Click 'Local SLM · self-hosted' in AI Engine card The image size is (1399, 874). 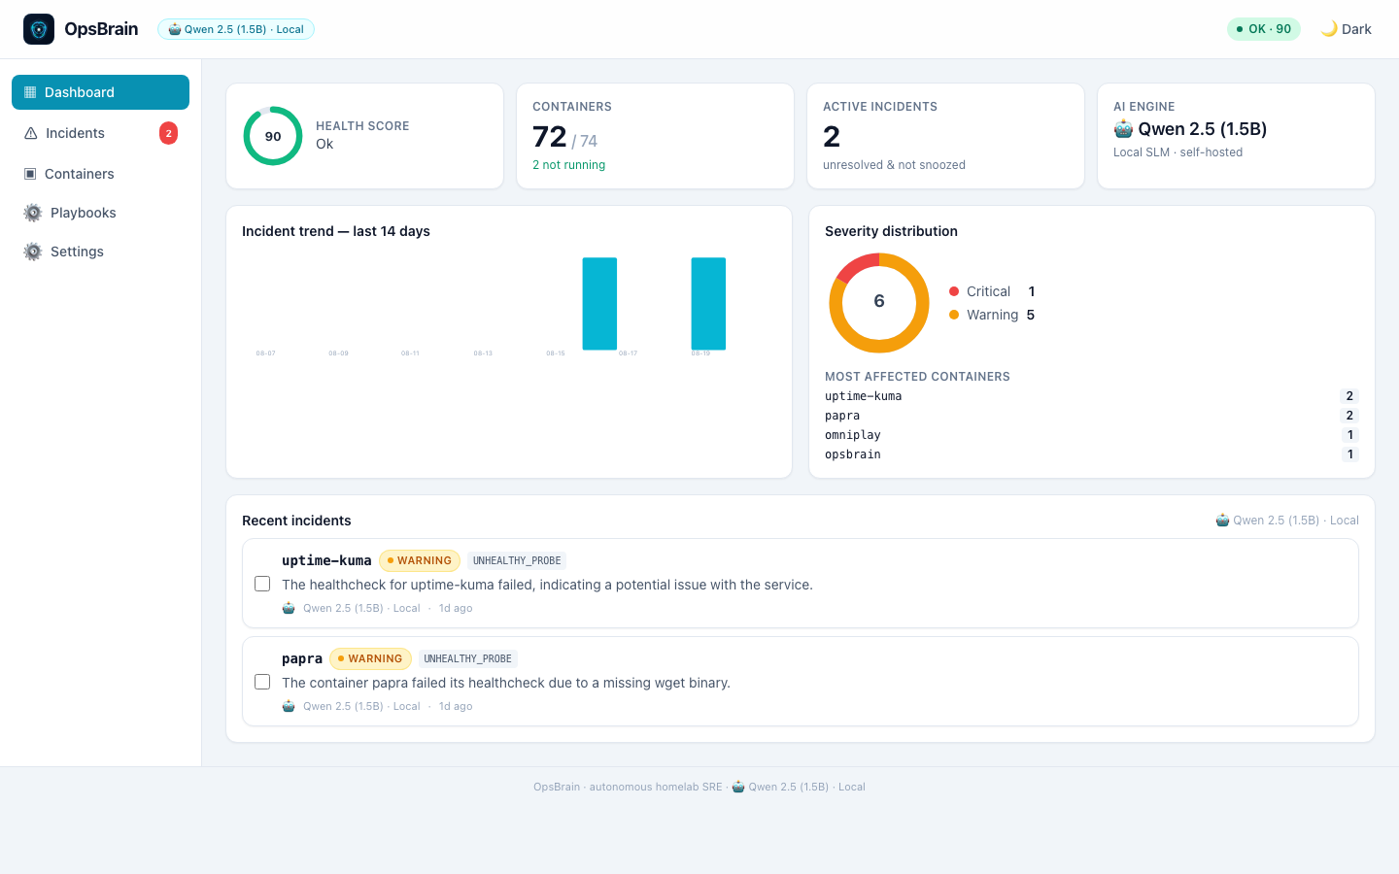point(1177,152)
